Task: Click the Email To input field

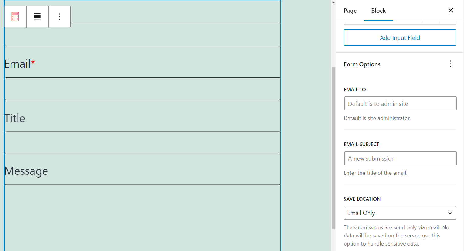Action: (x=400, y=103)
